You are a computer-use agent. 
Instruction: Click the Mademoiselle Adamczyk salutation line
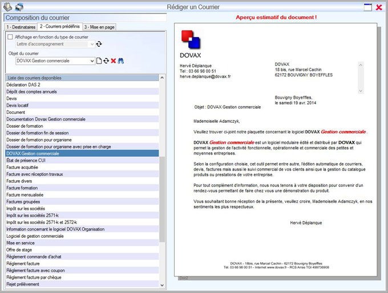tap(216, 121)
